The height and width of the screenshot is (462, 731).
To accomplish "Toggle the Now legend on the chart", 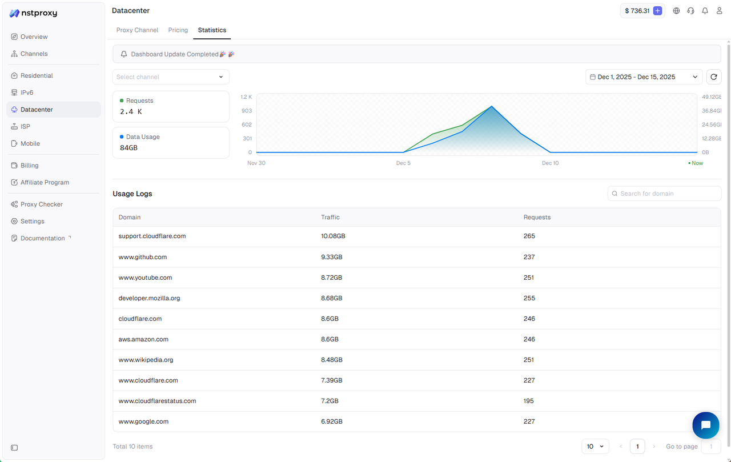I will [x=695, y=163].
